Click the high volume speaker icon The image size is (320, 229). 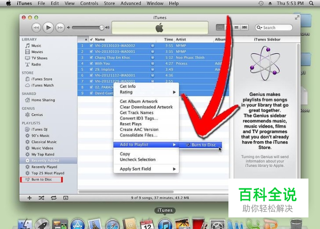(x=107, y=28)
